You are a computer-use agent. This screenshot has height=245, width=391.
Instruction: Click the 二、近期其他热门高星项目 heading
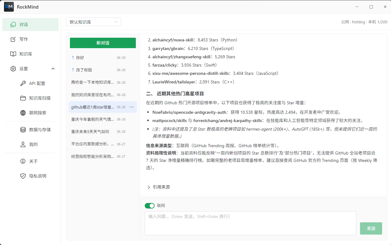click(175, 94)
